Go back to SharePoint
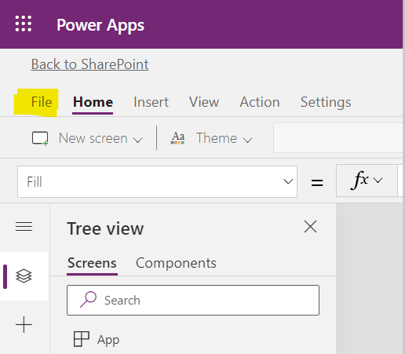The height and width of the screenshot is (354, 405). (x=89, y=64)
